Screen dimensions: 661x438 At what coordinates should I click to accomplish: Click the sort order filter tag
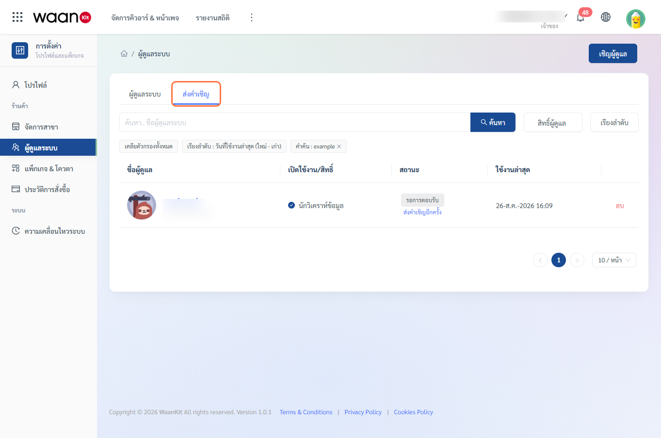click(234, 146)
